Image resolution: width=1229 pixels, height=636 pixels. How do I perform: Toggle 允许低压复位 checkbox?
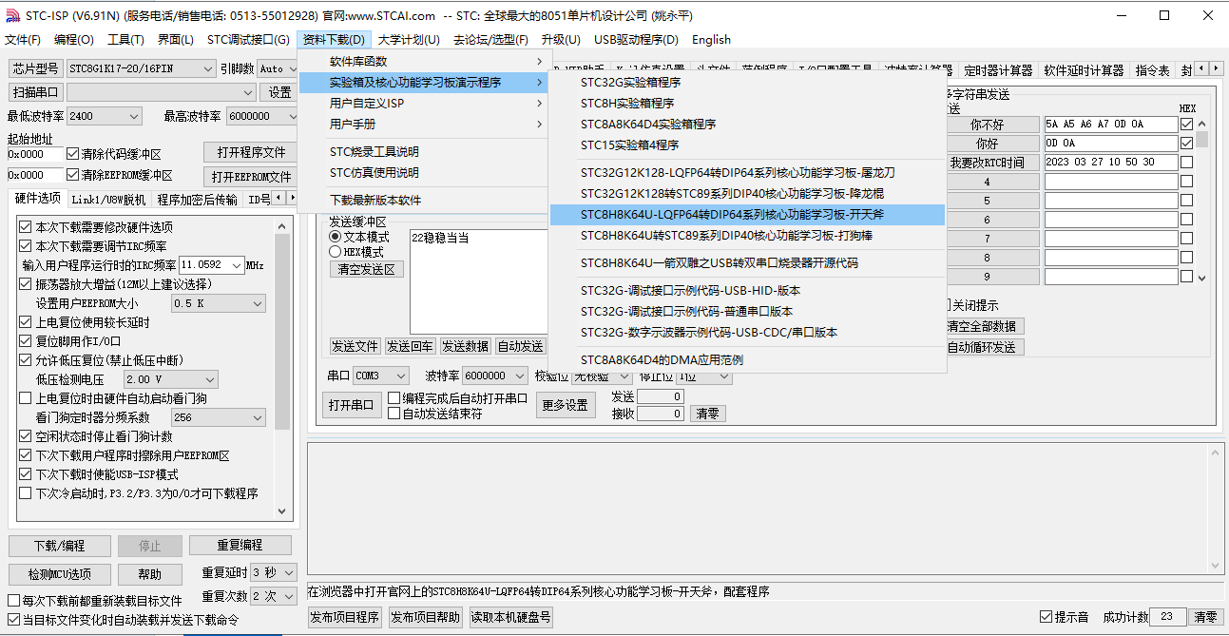click(25, 360)
